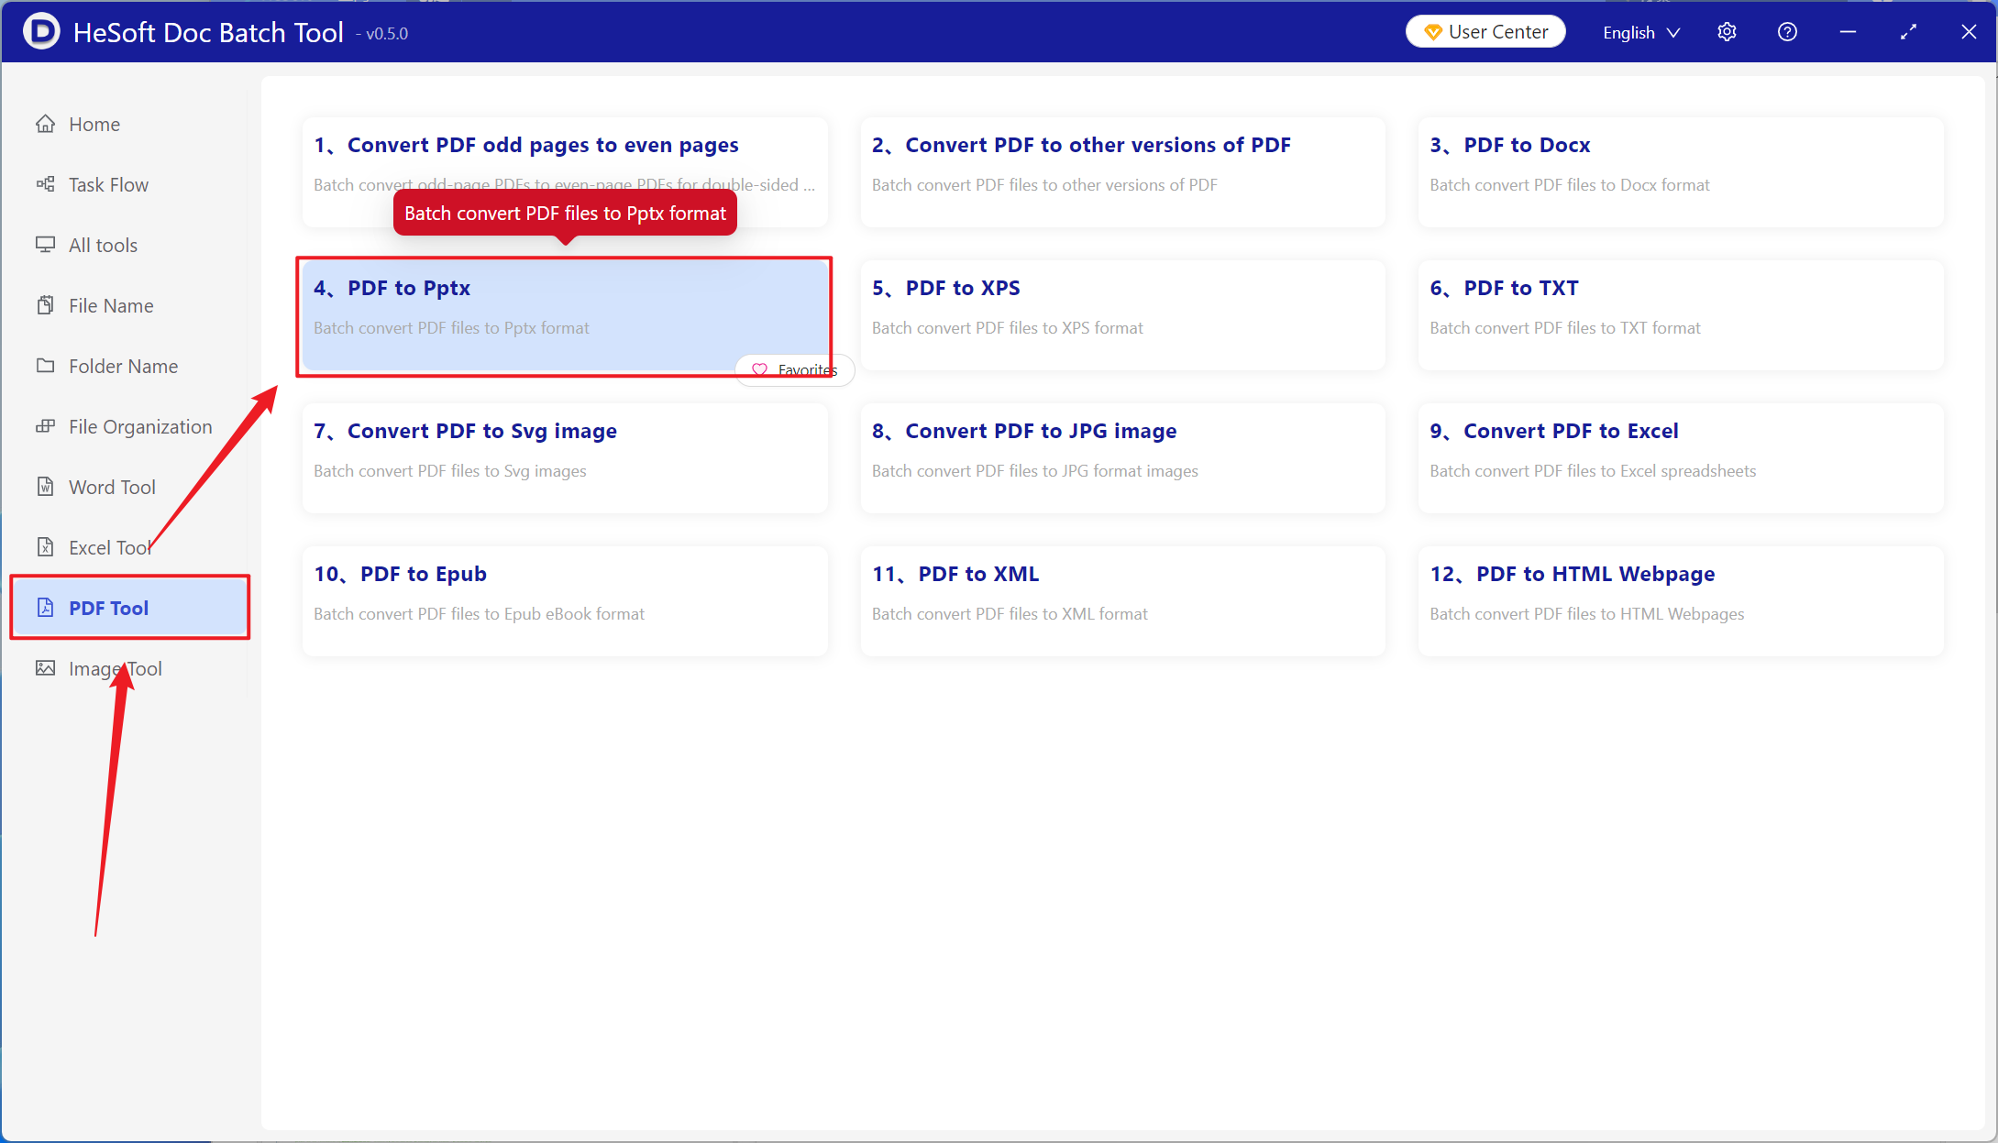Click the heart icon on Favorites
This screenshot has width=1998, height=1143.
759,370
